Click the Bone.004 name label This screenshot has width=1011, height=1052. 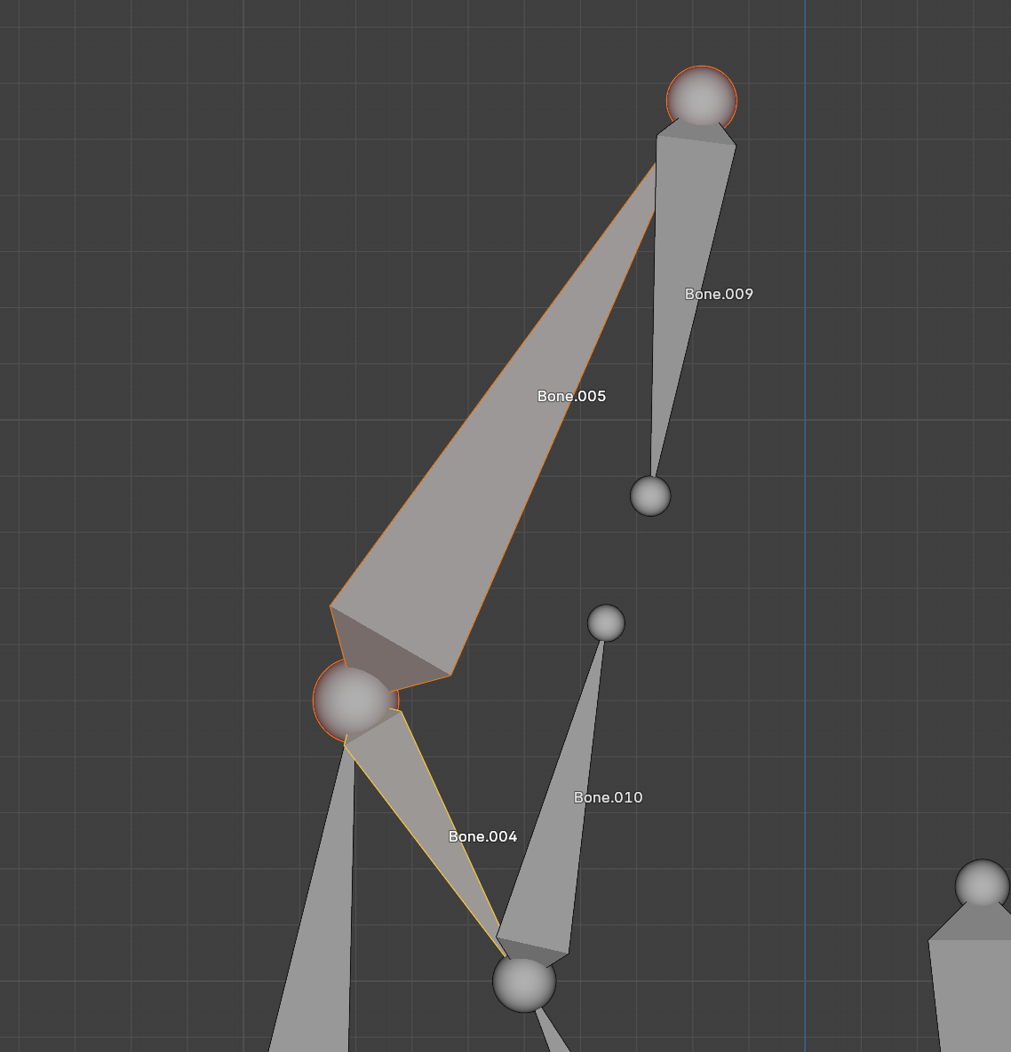click(482, 836)
